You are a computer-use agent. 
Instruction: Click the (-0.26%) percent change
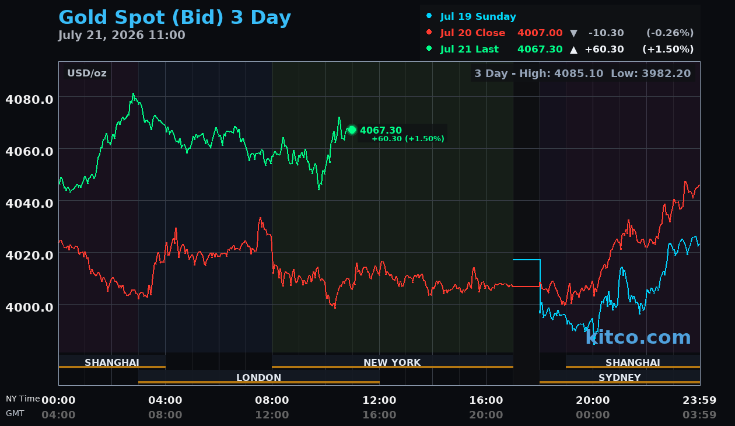pyautogui.click(x=670, y=33)
